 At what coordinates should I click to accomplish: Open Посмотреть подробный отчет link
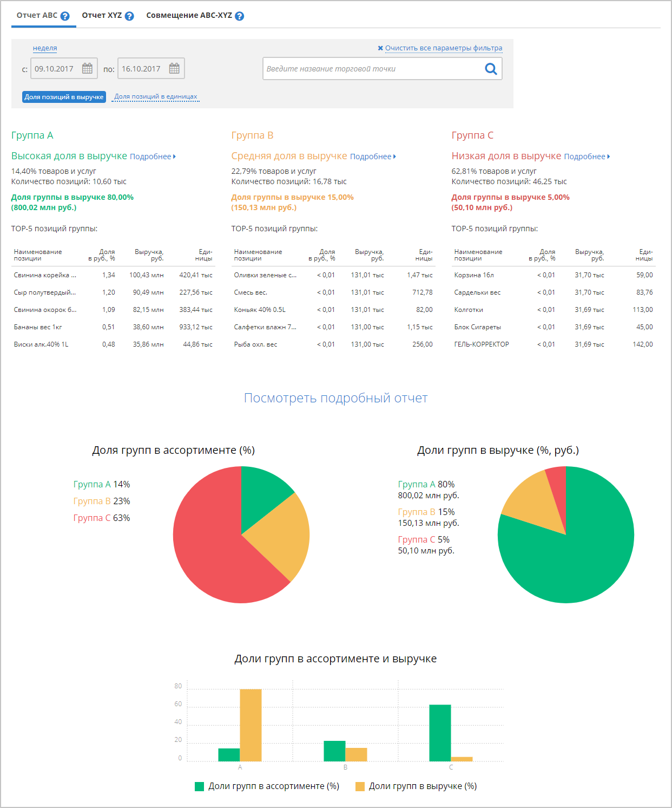click(335, 398)
